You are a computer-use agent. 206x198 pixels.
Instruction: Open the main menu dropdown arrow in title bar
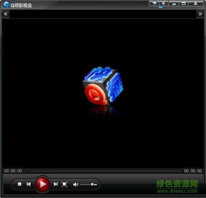[x=163, y=3]
